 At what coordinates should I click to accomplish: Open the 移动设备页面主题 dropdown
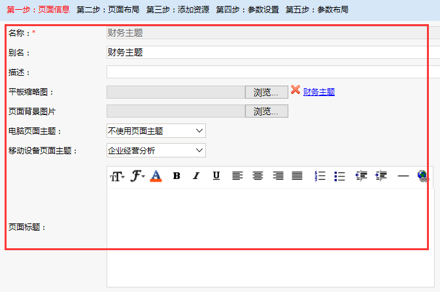(x=156, y=150)
